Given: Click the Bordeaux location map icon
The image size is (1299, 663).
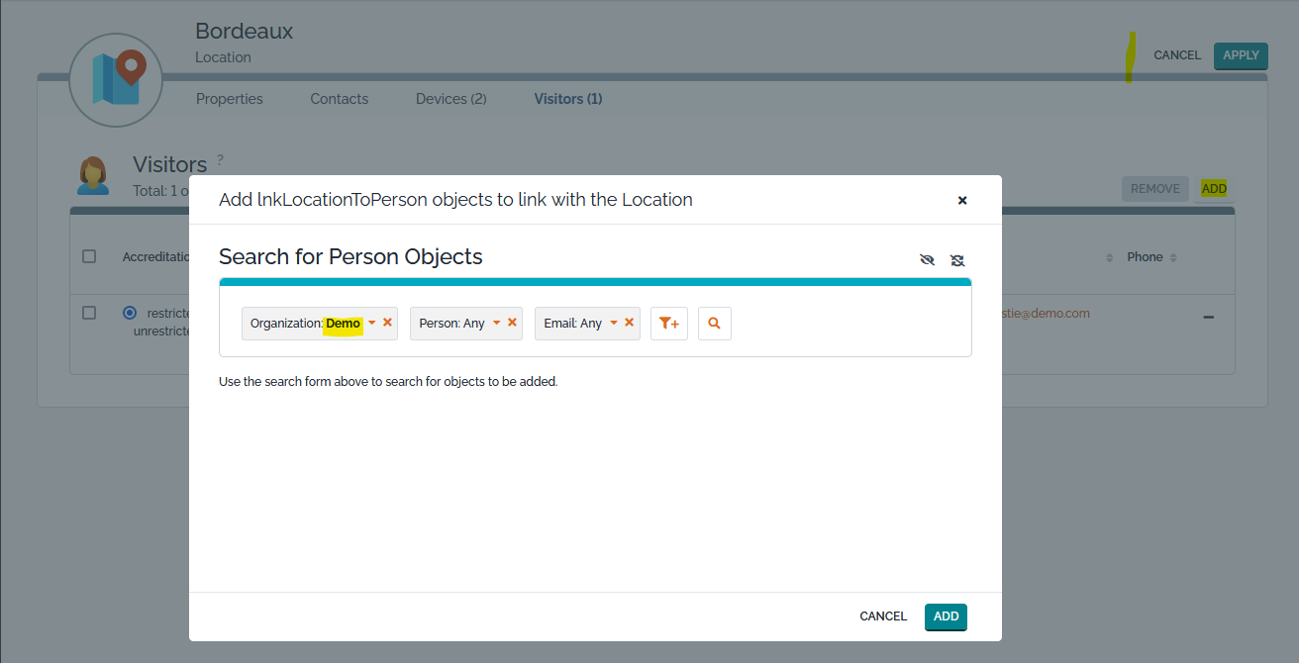Looking at the screenshot, I should [x=116, y=80].
